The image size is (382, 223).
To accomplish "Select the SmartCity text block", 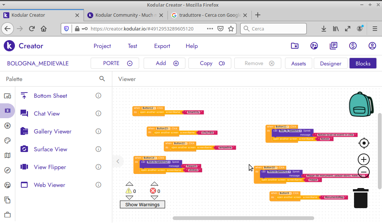I will coord(194,112).
